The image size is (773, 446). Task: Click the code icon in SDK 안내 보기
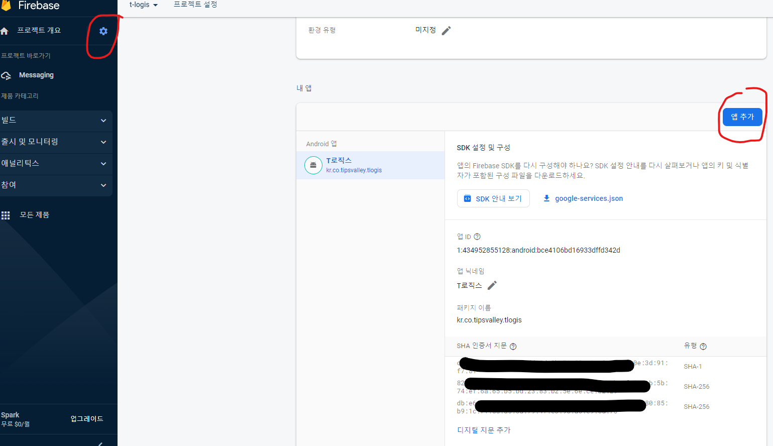tap(467, 198)
